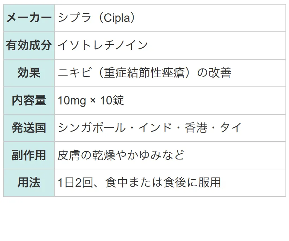
Task: Select the 皮膚の乾燥やかゆみなど text
Action: pos(121,155)
